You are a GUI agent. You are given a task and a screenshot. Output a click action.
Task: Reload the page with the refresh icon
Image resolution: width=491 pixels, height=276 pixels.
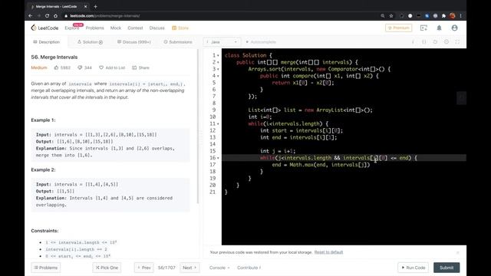click(x=47, y=15)
